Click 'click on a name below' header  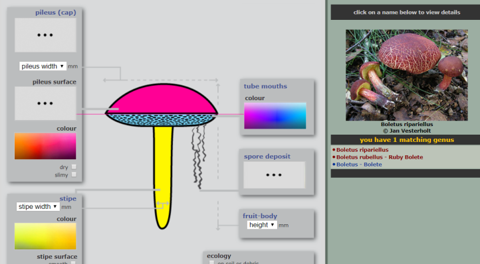click(x=406, y=13)
